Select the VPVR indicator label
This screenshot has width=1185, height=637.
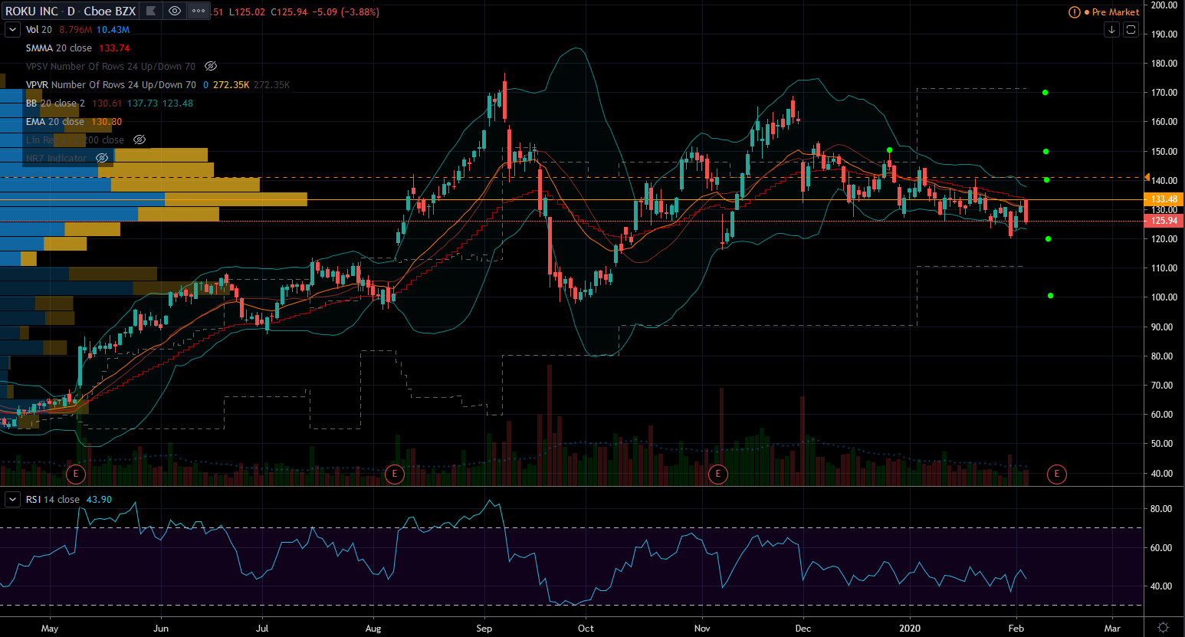(x=110, y=85)
